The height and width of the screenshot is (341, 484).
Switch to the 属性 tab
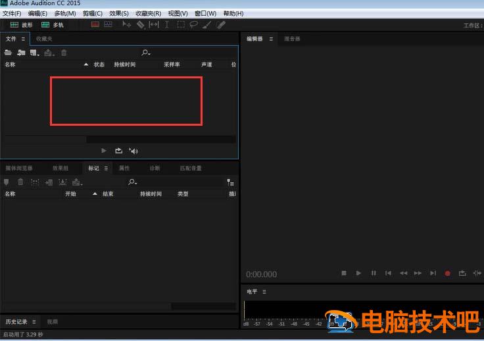pyautogui.click(x=124, y=168)
